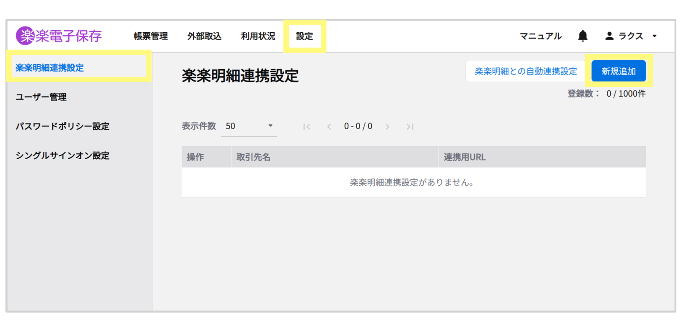Viewport: 681px width, 333px height.
Task: Open the マニュアル link
Action: tap(541, 36)
